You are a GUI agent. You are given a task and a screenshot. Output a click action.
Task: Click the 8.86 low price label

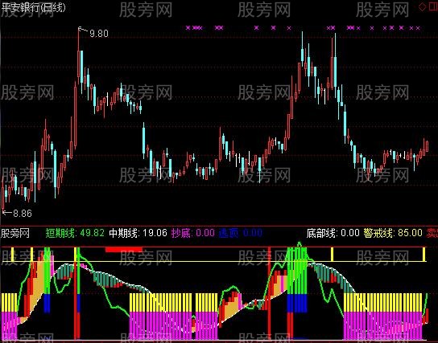point(23,214)
